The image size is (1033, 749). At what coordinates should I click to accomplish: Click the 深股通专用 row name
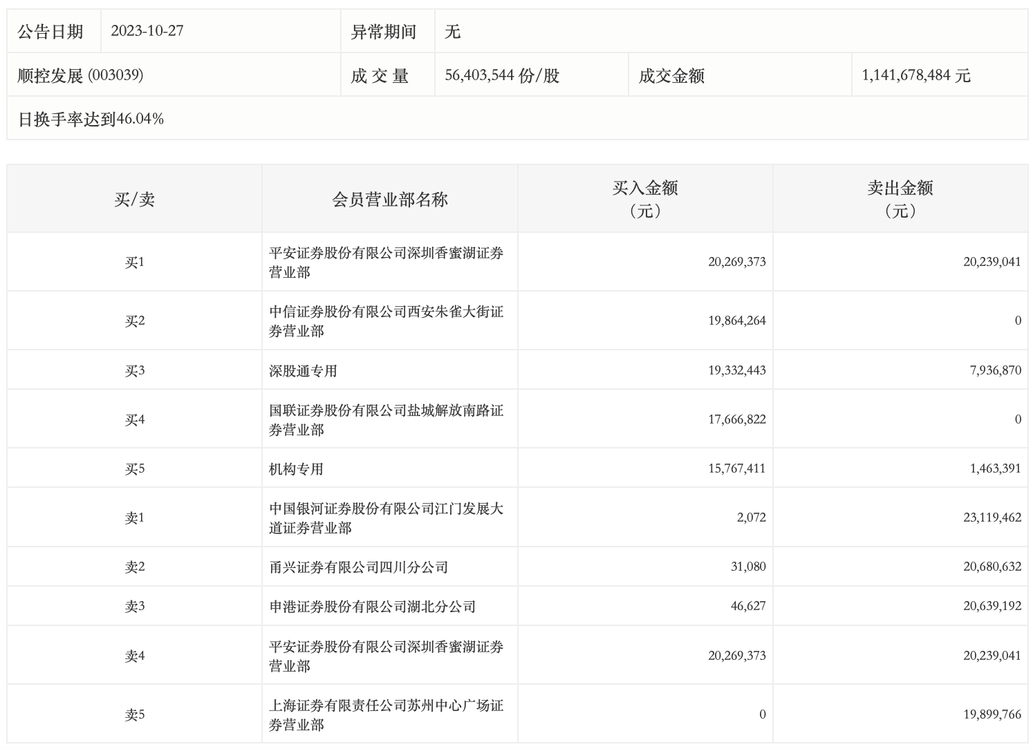tap(303, 370)
